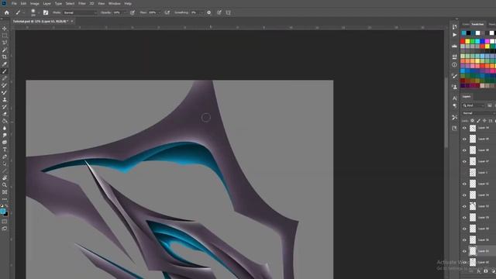
Task: Select the Clone Stamp tool
Action: [5, 100]
